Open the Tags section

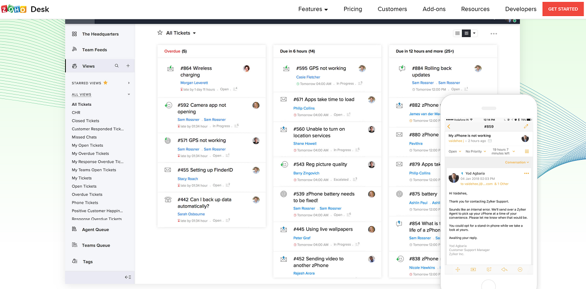tap(87, 262)
